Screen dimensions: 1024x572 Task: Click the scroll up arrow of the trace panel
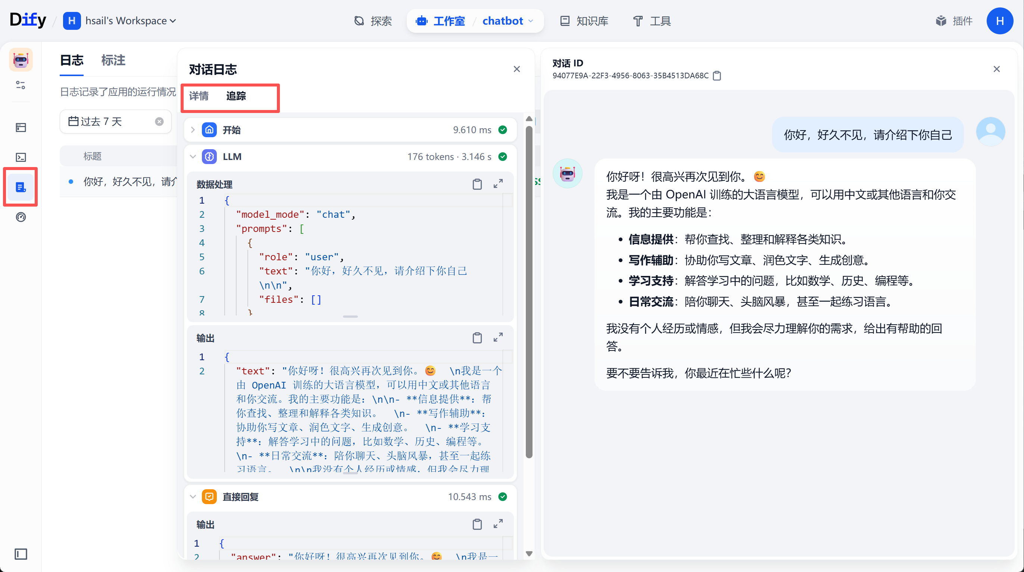click(x=529, y=118)
